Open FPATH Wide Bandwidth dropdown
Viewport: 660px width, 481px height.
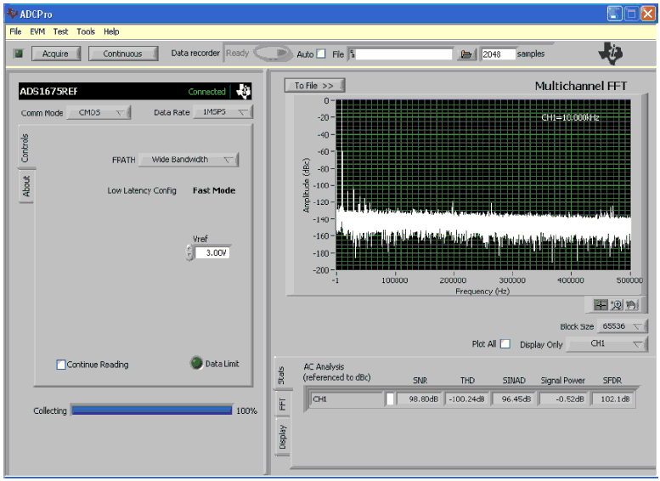[x=189, y=160]
